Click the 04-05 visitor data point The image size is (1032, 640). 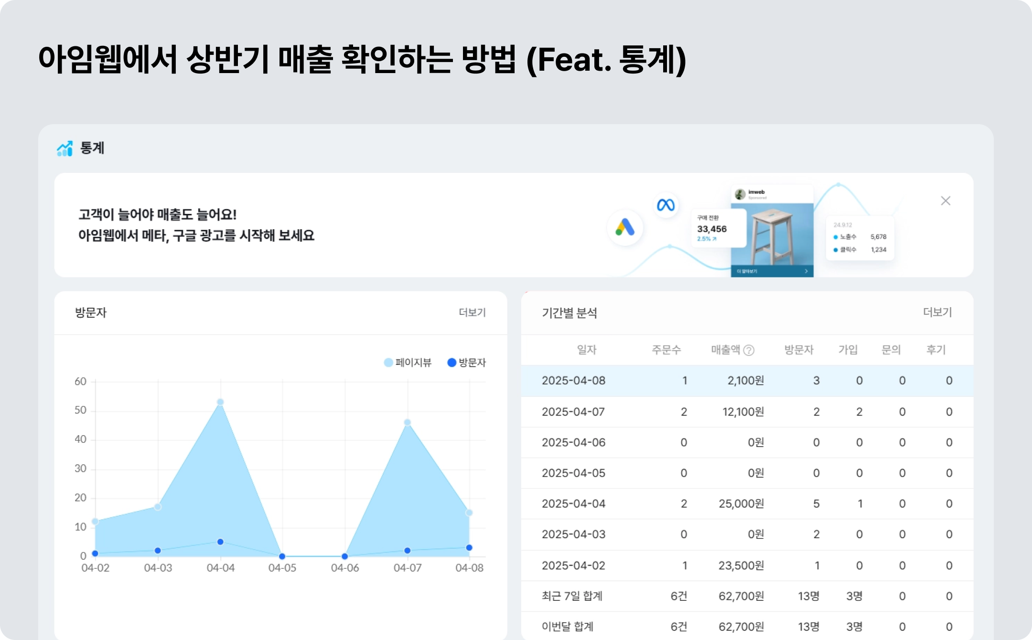click(x=282, y=556)
